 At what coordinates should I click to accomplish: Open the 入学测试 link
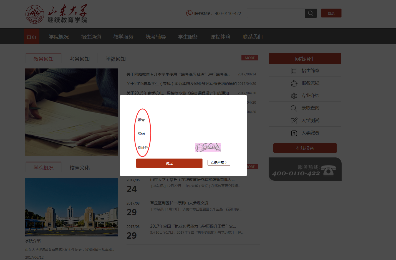click(310, 121)
